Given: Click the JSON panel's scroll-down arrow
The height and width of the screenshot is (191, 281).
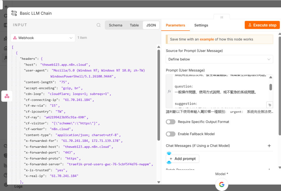Looking at the screenshot, I should tap(159, 182).
